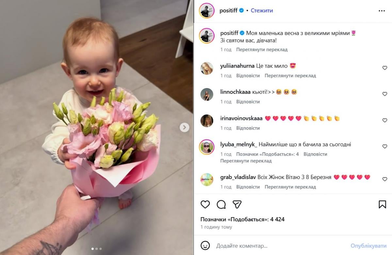Advance to next photo with arrow

click(x=184, y=127)
